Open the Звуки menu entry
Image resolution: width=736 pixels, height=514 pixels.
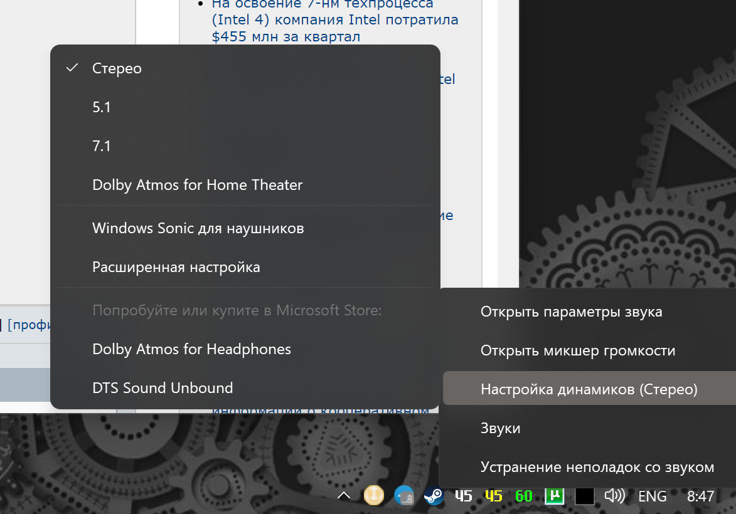(590, 428)
